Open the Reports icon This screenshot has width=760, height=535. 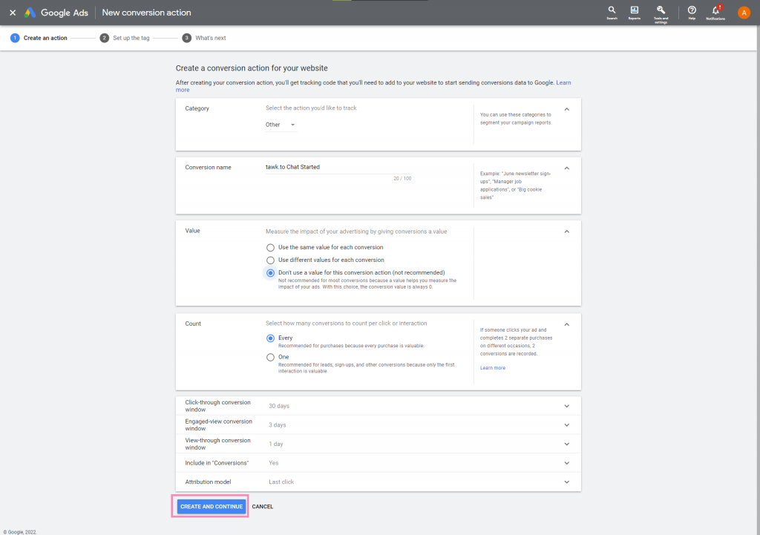coord(634,12)
